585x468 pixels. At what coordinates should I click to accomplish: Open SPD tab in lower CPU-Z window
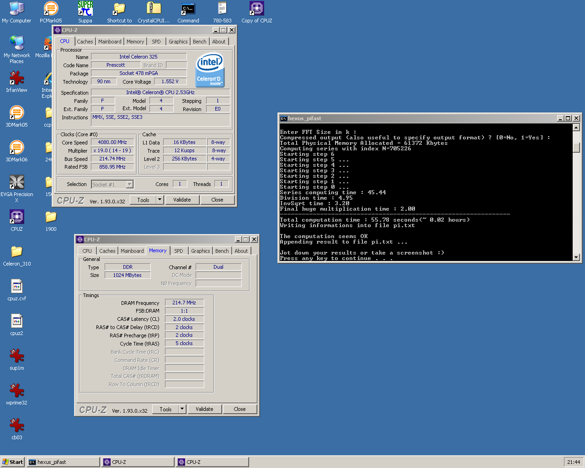tap(179, 251)
